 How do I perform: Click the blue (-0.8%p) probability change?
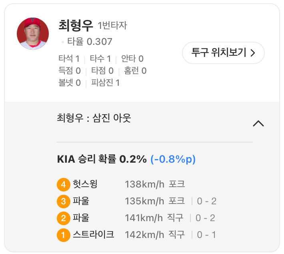point(173,159)
